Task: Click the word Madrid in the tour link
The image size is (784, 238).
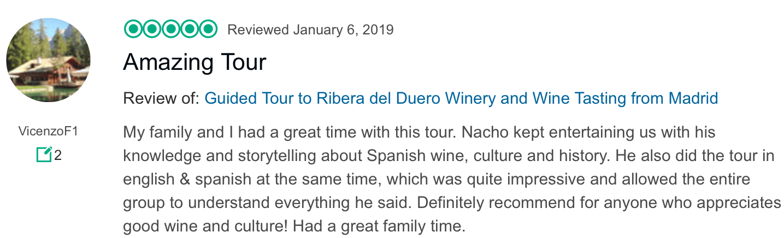Action: [693, 99]
